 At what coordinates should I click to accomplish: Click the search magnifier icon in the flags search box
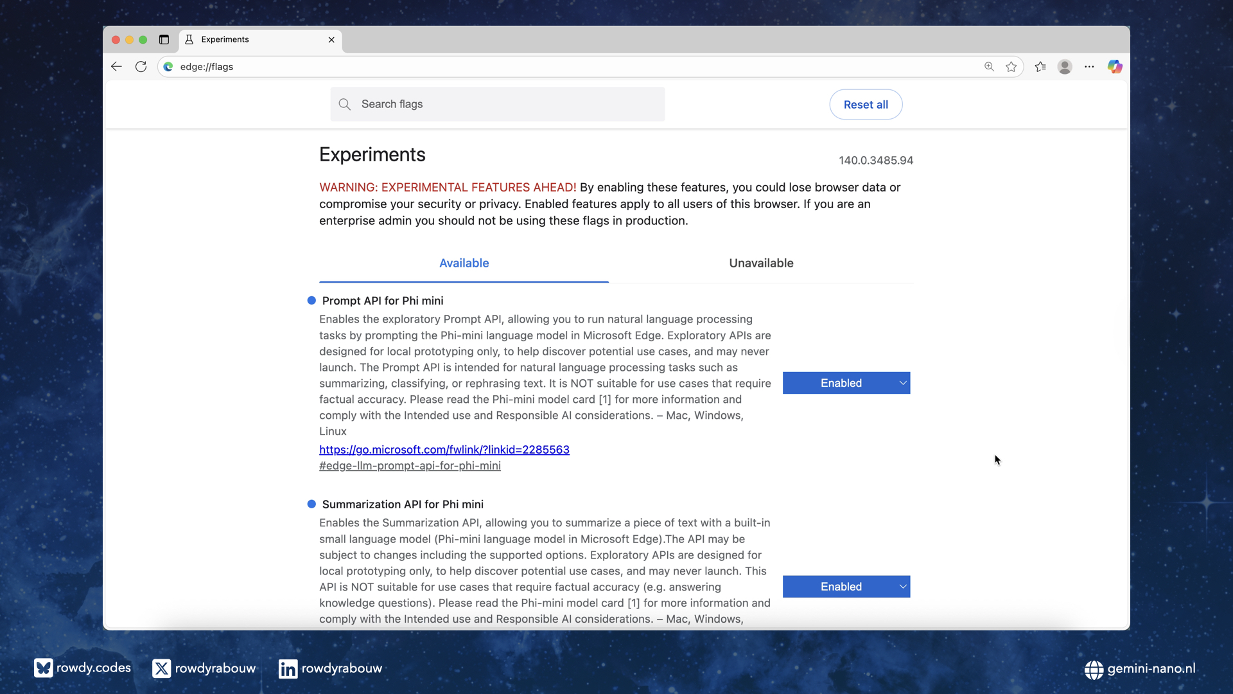(345, 105)
